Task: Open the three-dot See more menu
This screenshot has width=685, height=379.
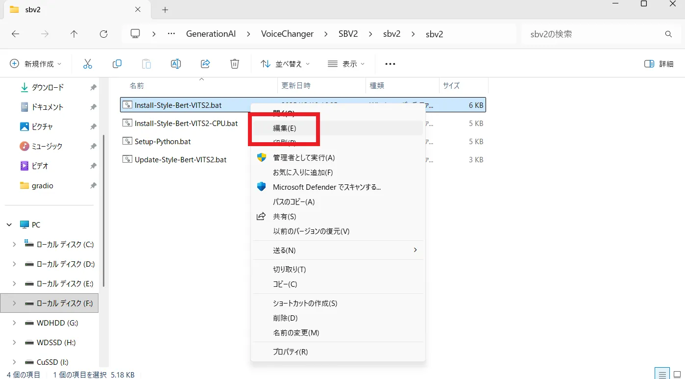Action: tap(390, 64)
